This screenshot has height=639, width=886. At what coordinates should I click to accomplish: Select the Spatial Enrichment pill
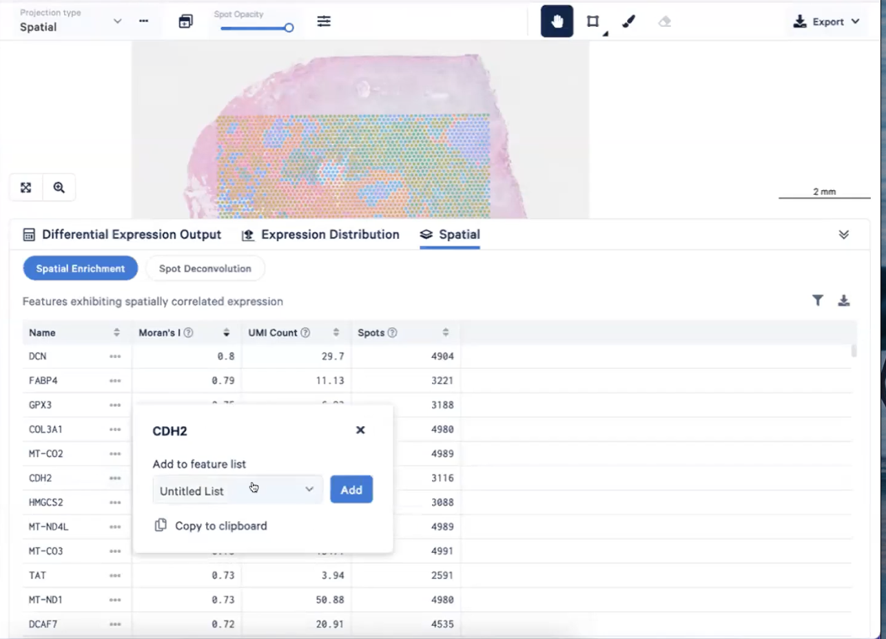point(81,269)
